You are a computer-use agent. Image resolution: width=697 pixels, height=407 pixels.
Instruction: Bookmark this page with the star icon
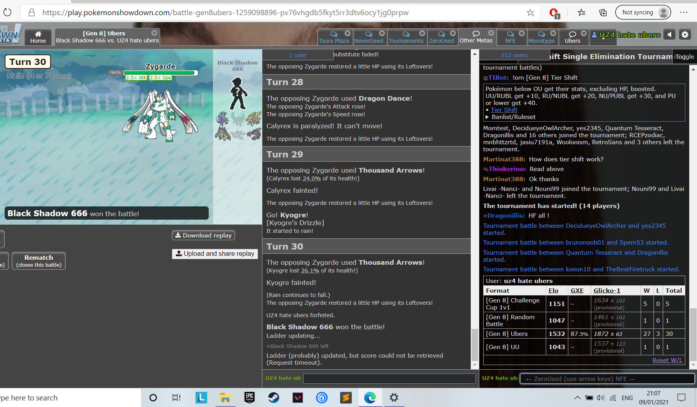tap(530, 12)
